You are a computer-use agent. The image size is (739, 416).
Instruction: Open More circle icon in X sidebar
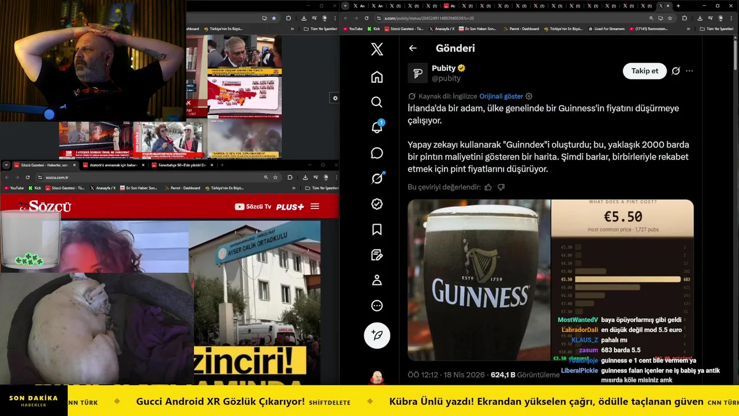pyautogui.click(x=377, y=306)
